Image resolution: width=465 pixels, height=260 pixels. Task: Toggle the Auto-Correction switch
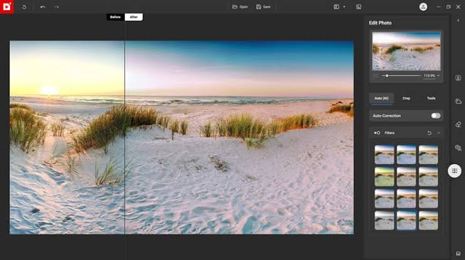click(x=435, y=116)
